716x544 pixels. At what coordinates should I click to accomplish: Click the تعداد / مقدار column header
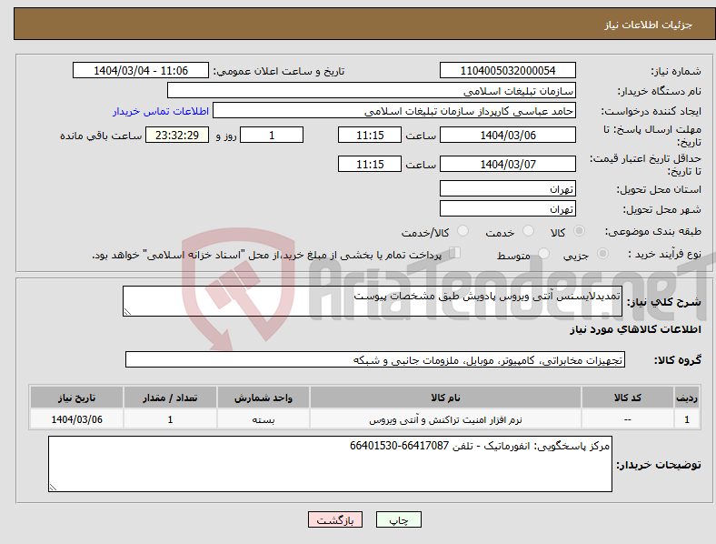click(170, 398)
